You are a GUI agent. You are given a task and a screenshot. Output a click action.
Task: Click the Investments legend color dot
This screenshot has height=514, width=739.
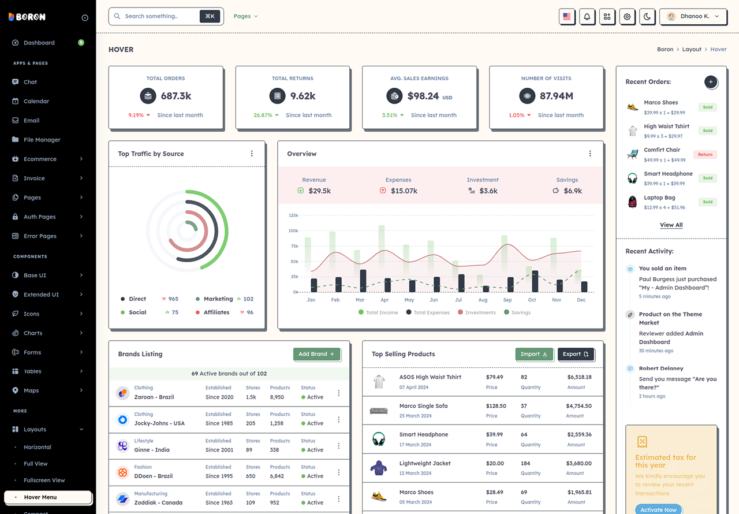[x=461, y=312]
